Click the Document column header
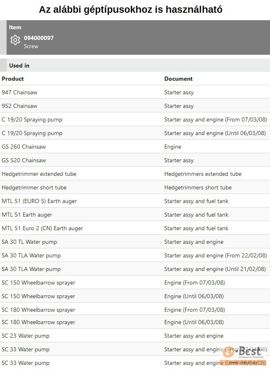The width and height of the screenshot is (270, 369). 178,79
